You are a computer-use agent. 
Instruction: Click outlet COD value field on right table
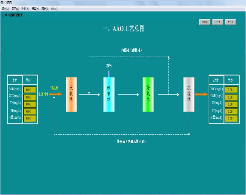pyautogui.click(x=231, y=97)
